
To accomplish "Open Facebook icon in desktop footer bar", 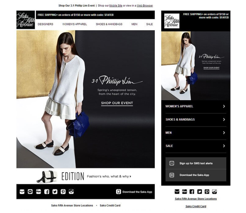I will 46,192.
